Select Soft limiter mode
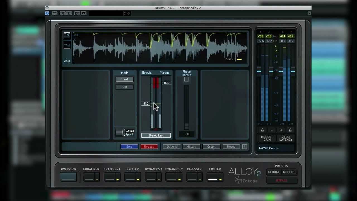Viewport: 357px width, 201px height. (125, 87)
